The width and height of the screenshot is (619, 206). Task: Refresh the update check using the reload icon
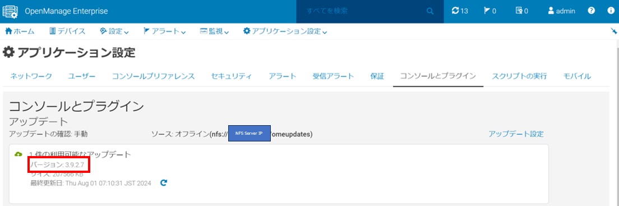tap(164, 183)
